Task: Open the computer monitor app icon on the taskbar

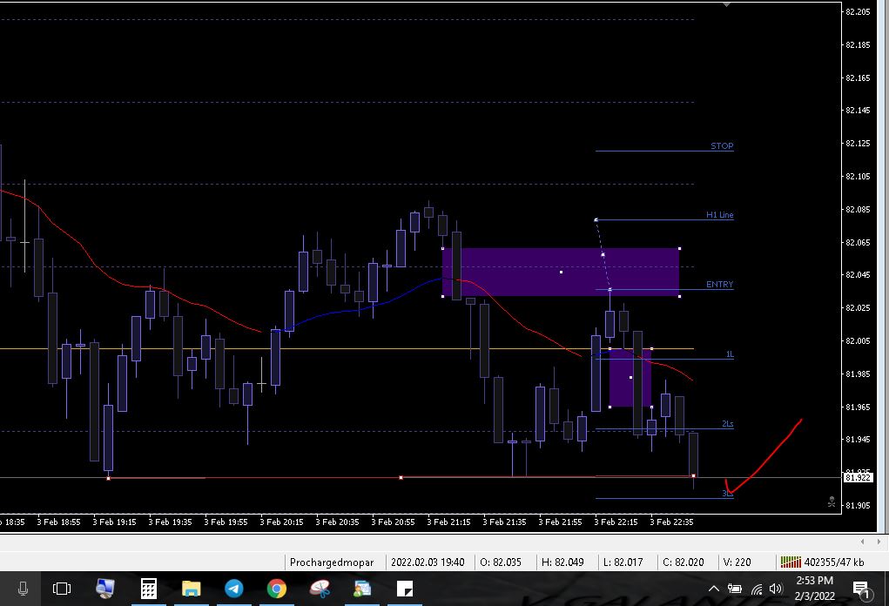Action: coord(104,589)
